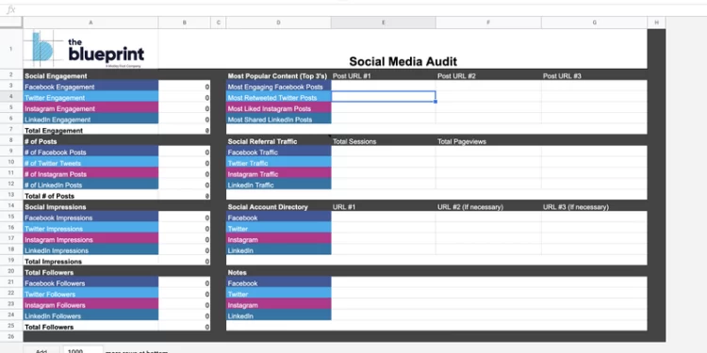
Task: Select the Notes header cell
Action: pyautogui.click(x=278, y=272)
